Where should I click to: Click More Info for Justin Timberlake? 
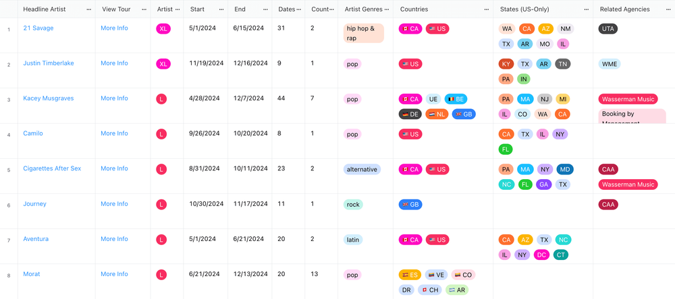(114, 63)
